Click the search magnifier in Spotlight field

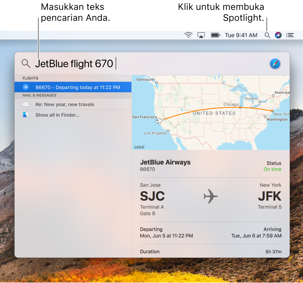pos(26,64)
